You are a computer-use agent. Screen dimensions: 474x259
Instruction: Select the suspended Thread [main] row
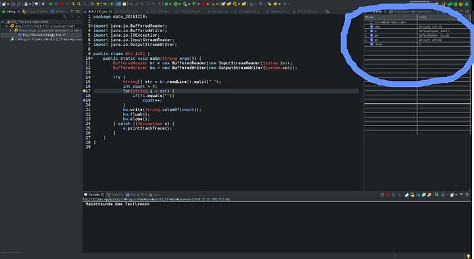pyautogui.click(x=47, y=30)
